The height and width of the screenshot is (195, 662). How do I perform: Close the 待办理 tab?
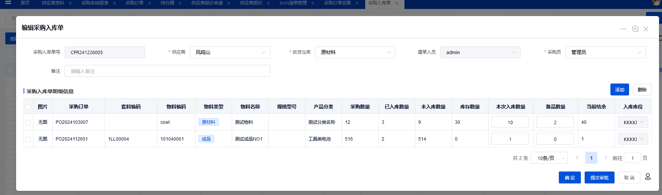180,3
